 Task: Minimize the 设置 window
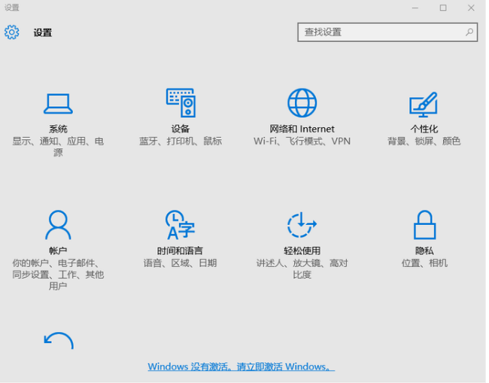click(x=415, y=8)
